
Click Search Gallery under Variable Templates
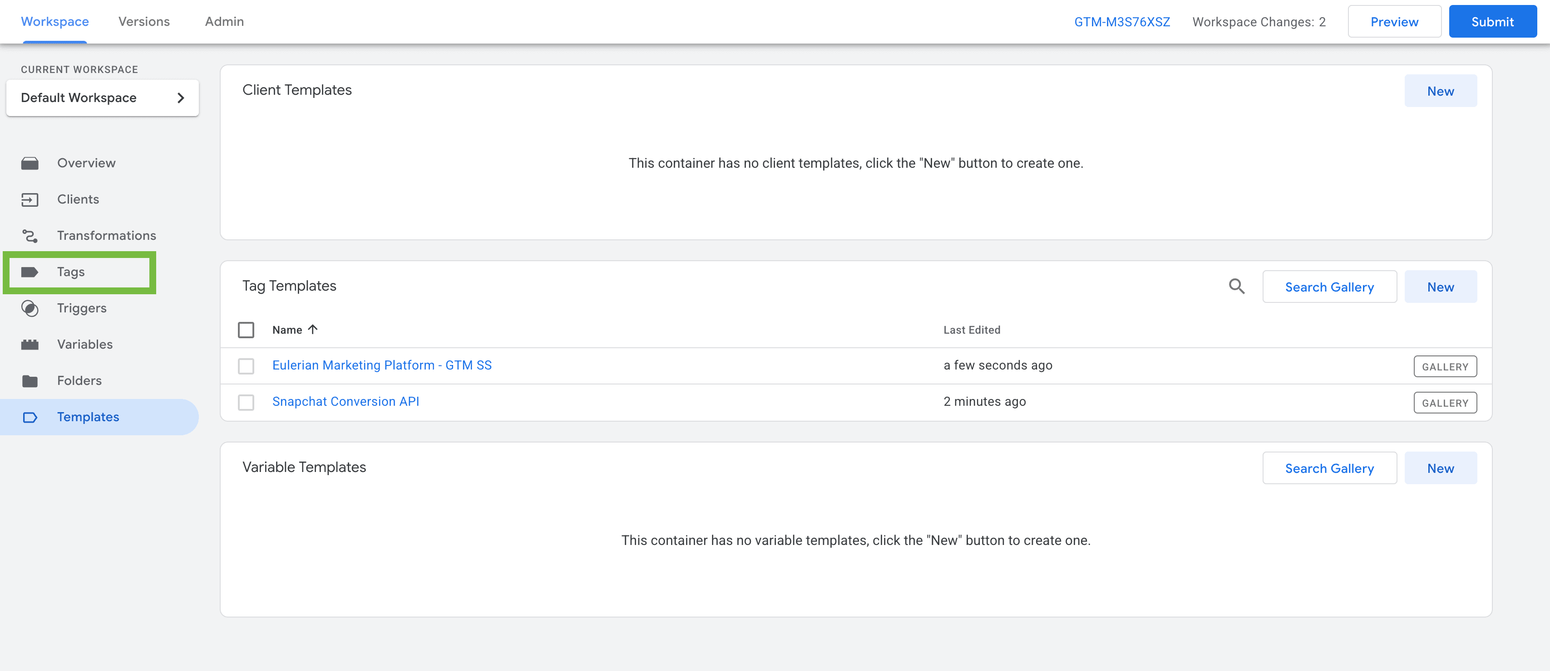click(x=1328, y=468)
